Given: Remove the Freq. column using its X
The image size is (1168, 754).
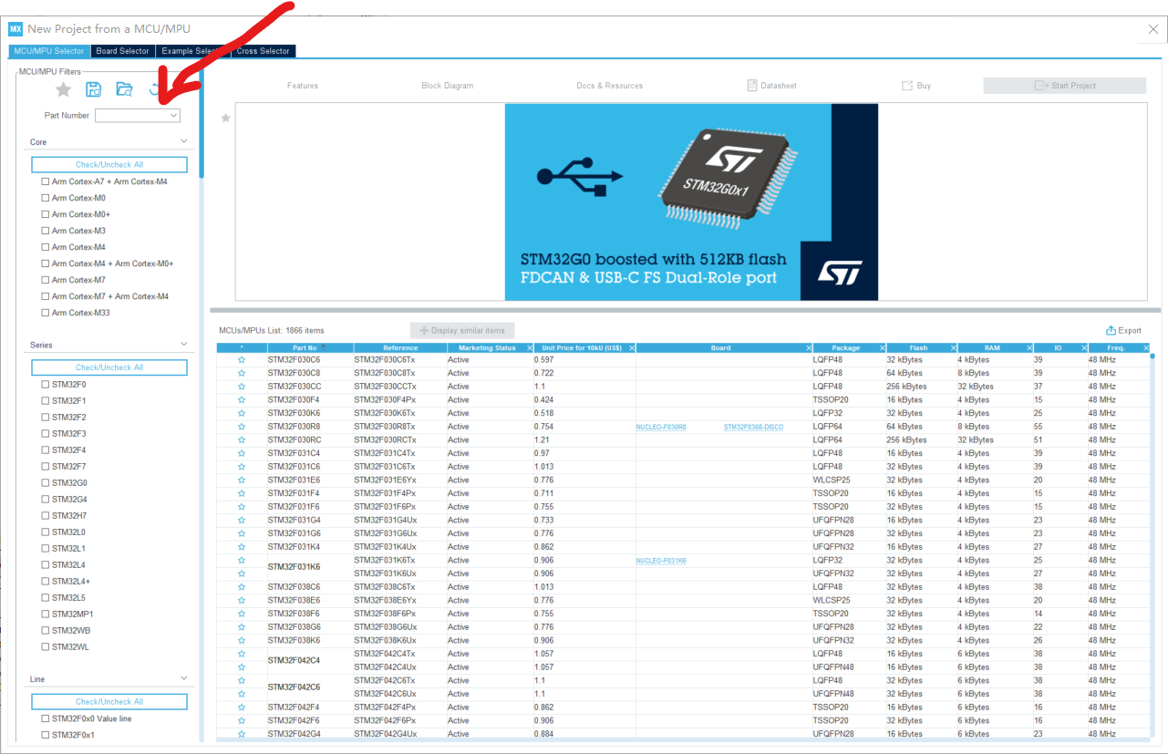Looking at the screenshot, I should 1144,348.
